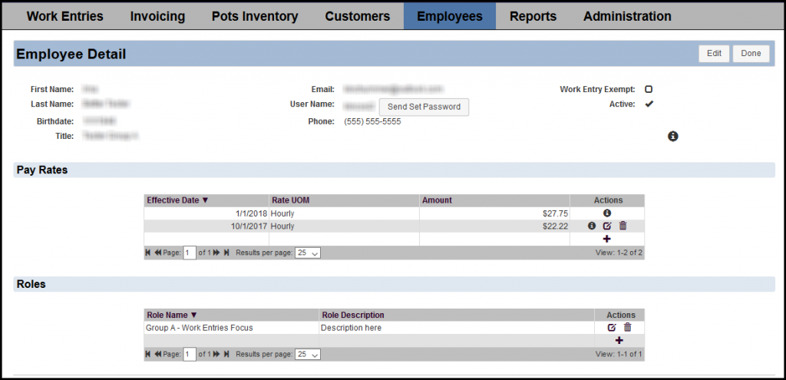The height and width of the screenshot is (380, 786).
Task: Click the info icon below Active
Action: tap(672, 137)
